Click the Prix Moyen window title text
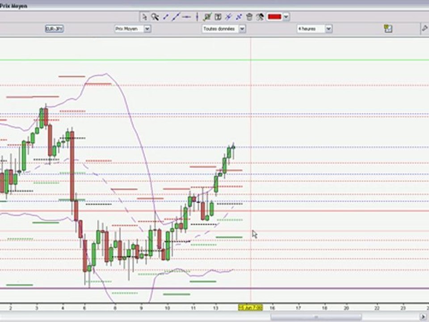The width and height of the screenshot is (429, 322). pos(13,6)
